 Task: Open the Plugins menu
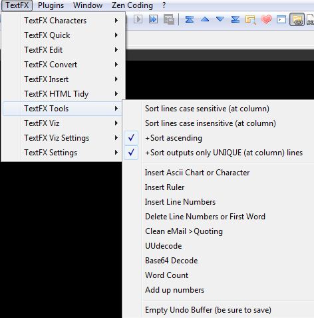coord(51,5)
